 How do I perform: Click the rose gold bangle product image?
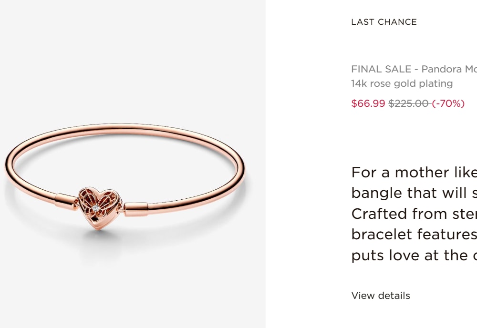tap(124, 177)
